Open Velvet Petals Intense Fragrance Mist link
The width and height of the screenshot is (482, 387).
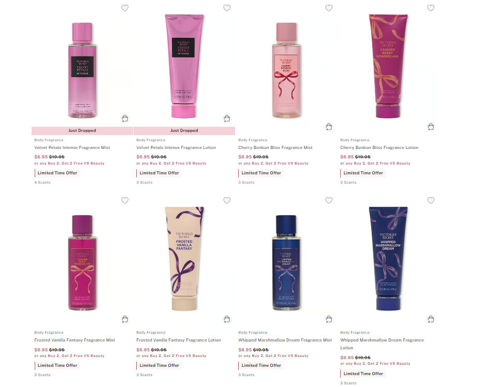click(x=72, y=148)
